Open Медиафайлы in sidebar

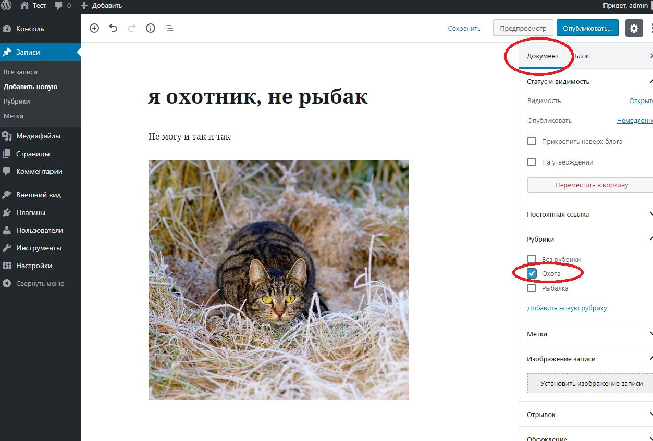[38, 136]
